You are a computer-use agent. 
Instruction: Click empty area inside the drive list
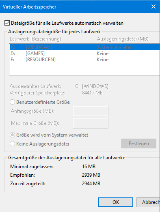tap(84, 69)
